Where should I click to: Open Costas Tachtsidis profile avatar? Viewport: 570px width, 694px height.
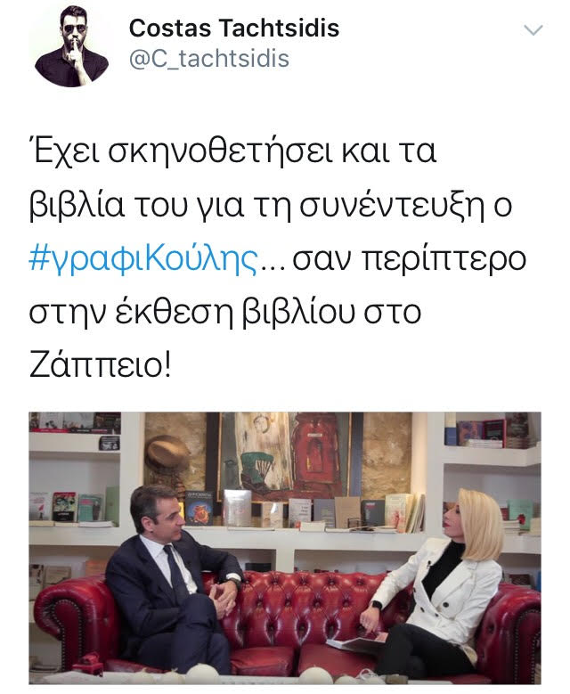[71, 46]
